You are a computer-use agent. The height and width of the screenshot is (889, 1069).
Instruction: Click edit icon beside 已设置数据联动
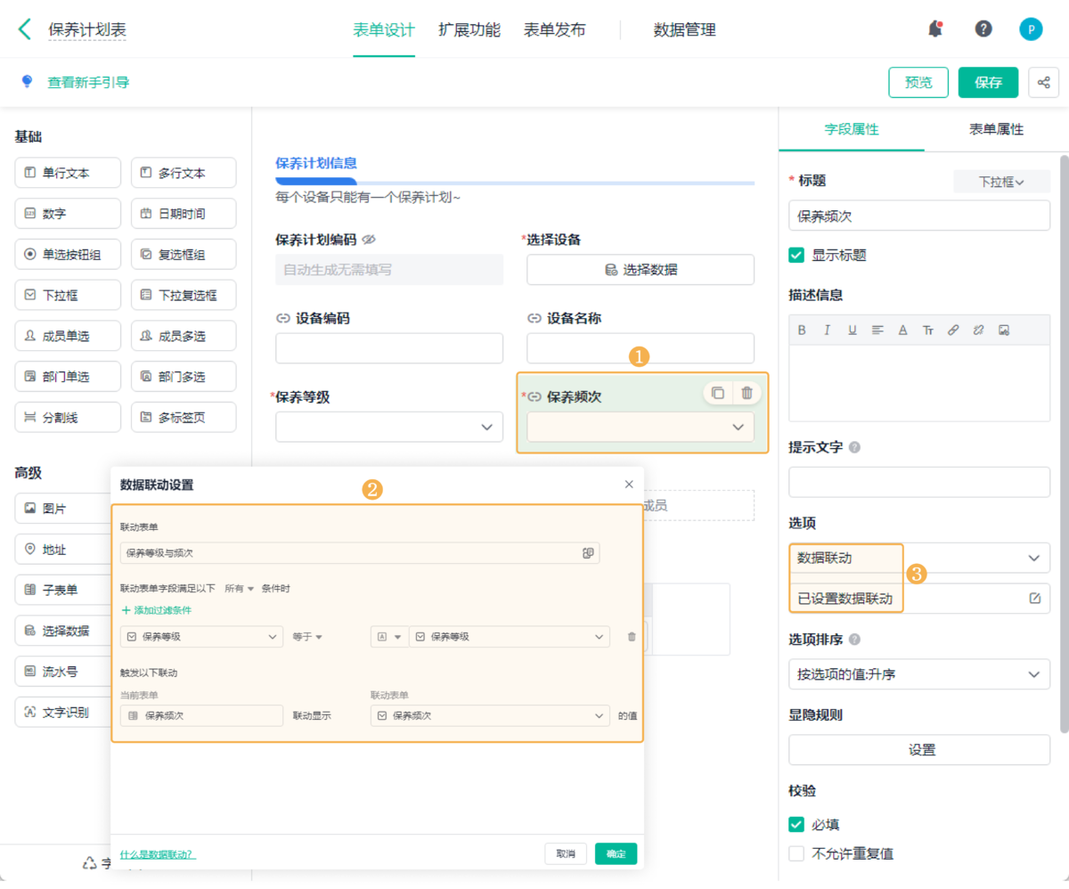coord(1034,599)
